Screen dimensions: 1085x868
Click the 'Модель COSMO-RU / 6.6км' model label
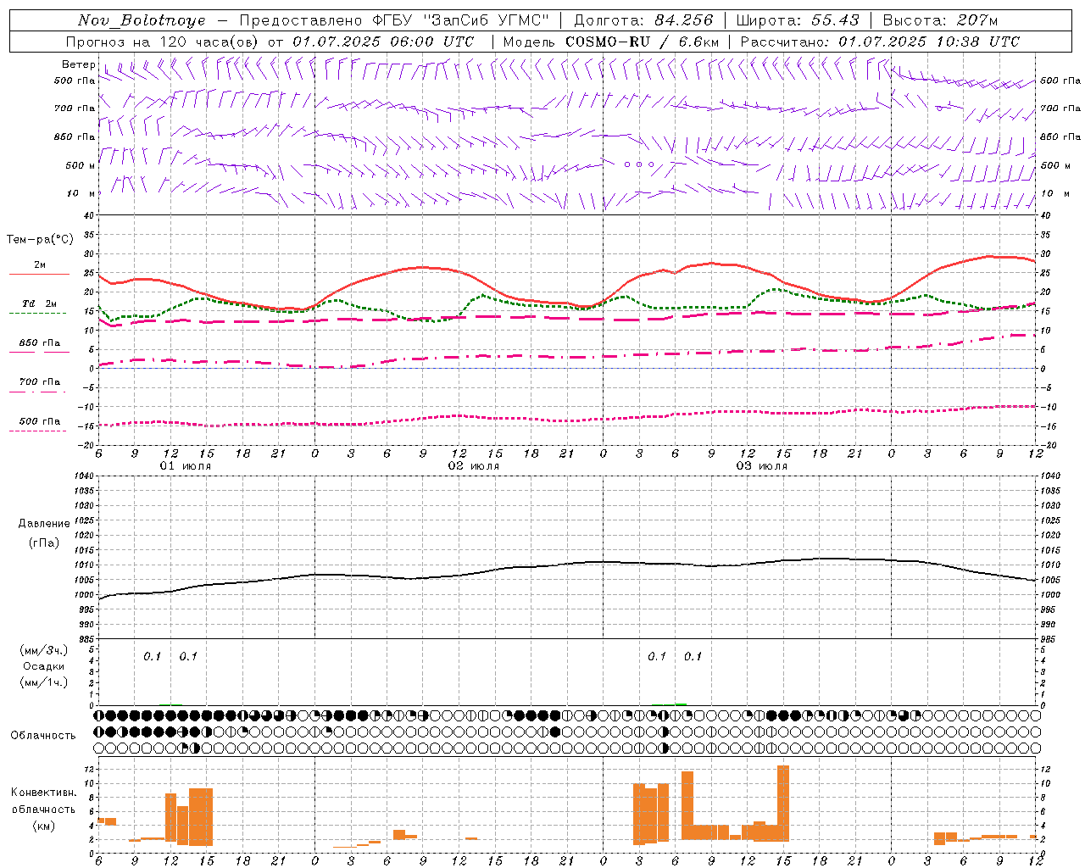tap(611, 42)
